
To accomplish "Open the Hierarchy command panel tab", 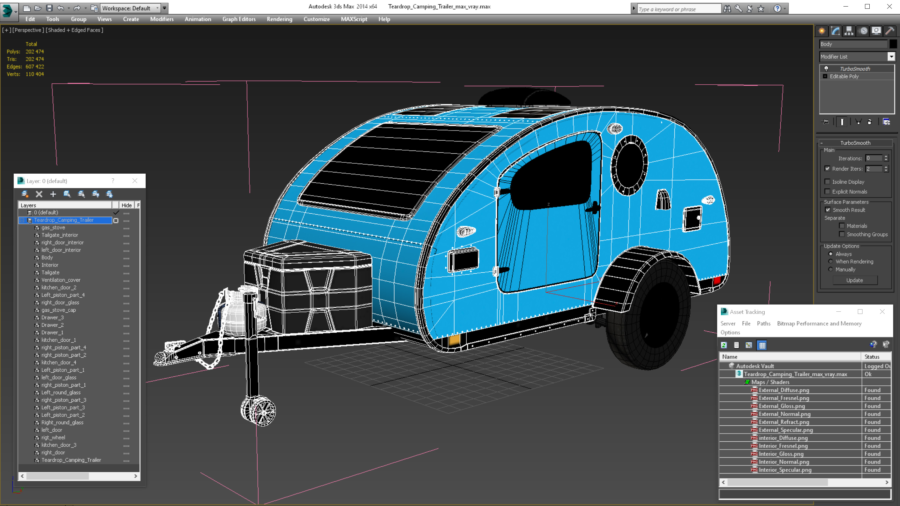I will [849, 31].
